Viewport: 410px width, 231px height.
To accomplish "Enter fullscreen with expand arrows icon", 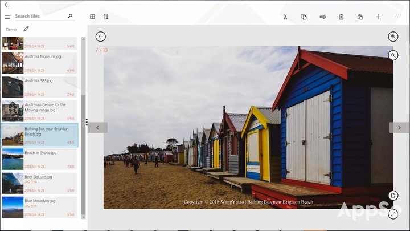I will pyautogui.click(x=393, y=214).
